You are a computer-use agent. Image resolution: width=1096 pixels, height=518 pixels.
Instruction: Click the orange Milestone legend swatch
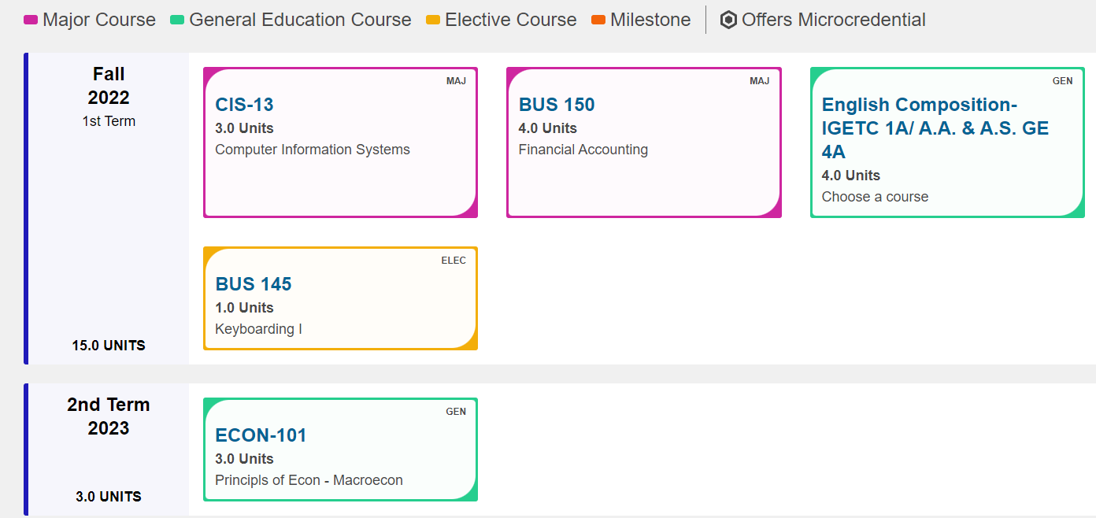[598, 20]
